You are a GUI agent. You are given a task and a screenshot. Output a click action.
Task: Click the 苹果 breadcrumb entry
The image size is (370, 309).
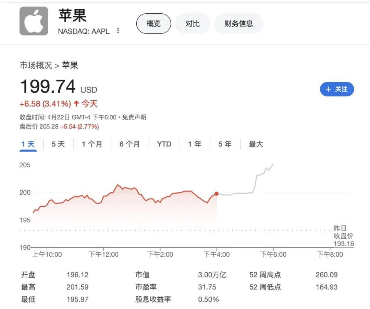[71, 65]
